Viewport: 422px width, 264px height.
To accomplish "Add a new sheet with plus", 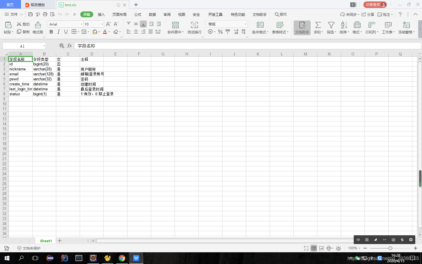I will point(59,241).
